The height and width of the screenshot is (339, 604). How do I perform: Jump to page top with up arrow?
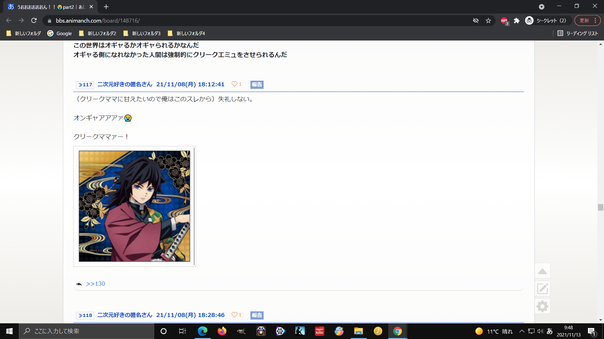pos(542,271)
